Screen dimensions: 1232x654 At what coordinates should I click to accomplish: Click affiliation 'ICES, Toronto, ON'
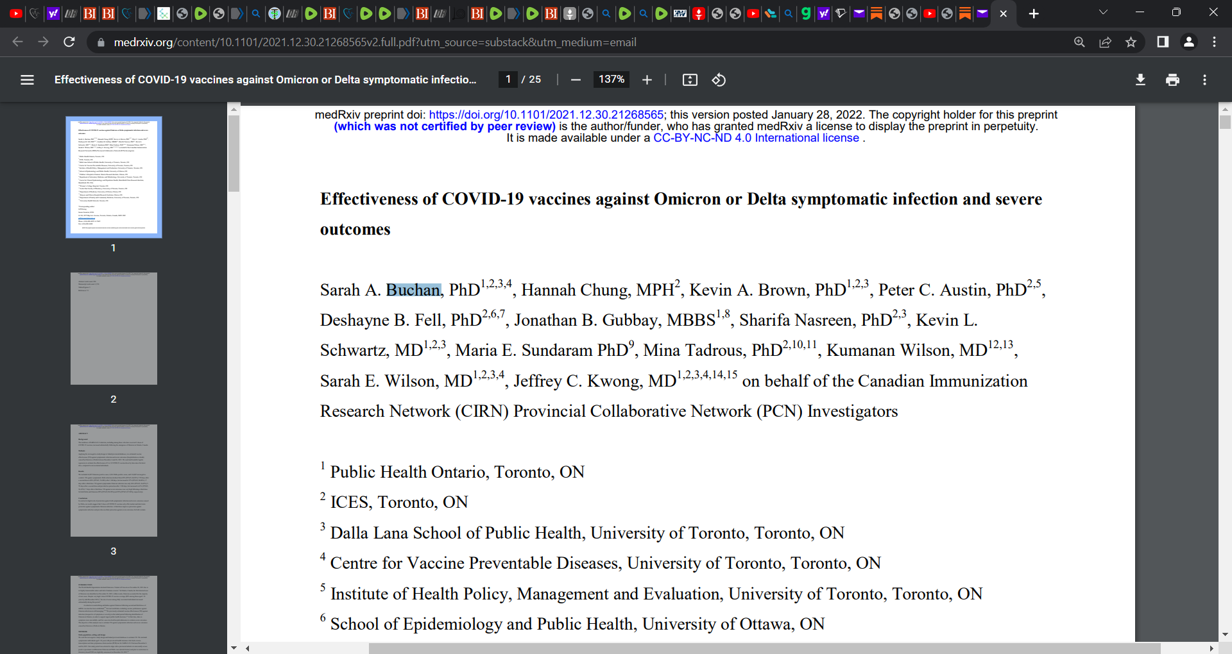[399, 503]
